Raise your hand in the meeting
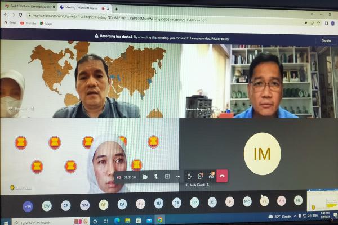This screenshot has height=225, width=338. point(189,176)
